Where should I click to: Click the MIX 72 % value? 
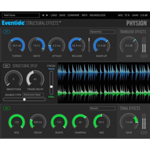[124, 15]
